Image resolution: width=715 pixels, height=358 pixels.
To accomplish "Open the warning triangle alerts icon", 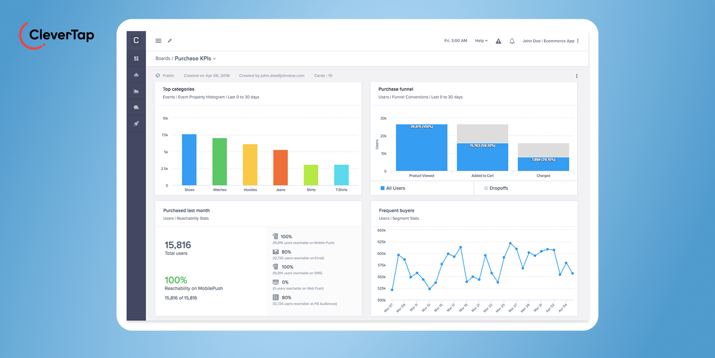I will pos(498,41).
